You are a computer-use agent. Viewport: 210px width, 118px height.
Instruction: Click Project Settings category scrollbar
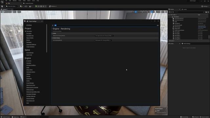click(47, 38)
